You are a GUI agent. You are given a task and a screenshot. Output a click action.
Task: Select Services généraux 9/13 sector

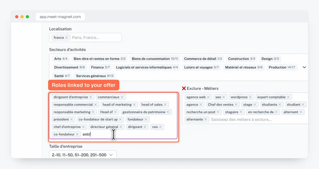coord(95,76)
